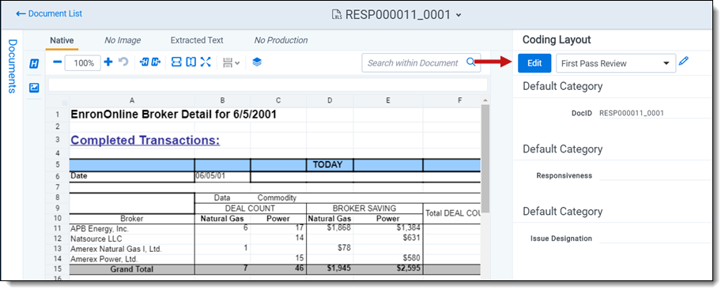The width and height of the screenshot is (725, 293).
Task: Click the APB Energy, Inc. cell
Action: pos(132,228)
